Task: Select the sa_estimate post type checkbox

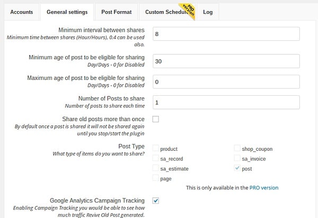Action: tap(155, 168)
